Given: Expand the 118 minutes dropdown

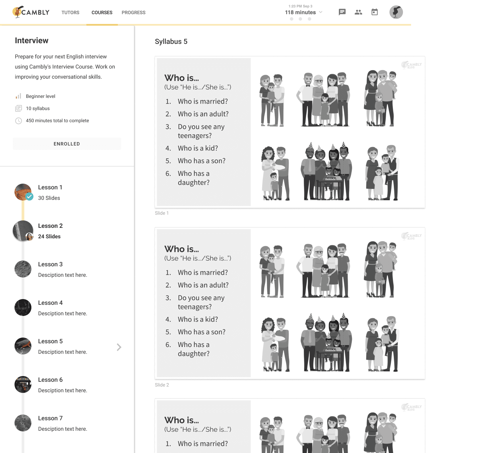Looking at the screenshot, I should pyautogui.click(x=321, y=12).
